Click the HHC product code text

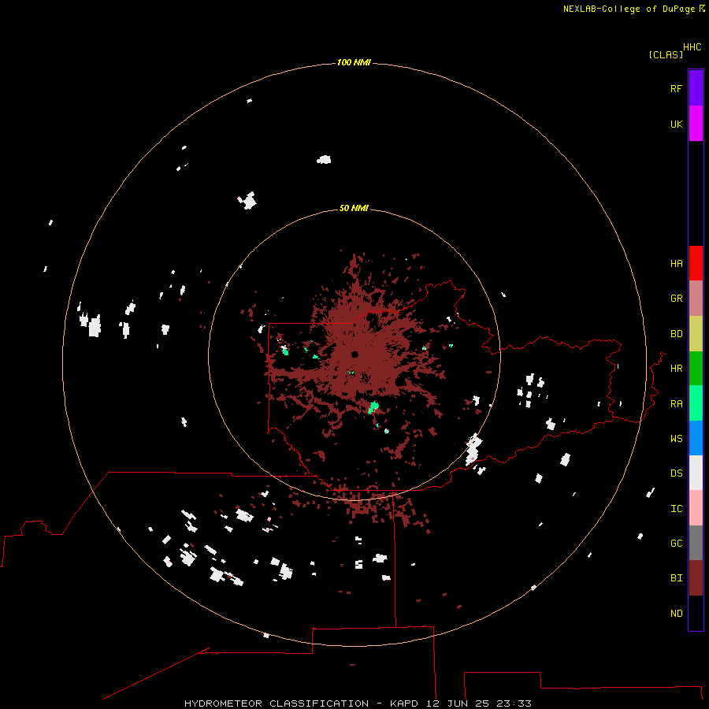[x=692, y=47]
